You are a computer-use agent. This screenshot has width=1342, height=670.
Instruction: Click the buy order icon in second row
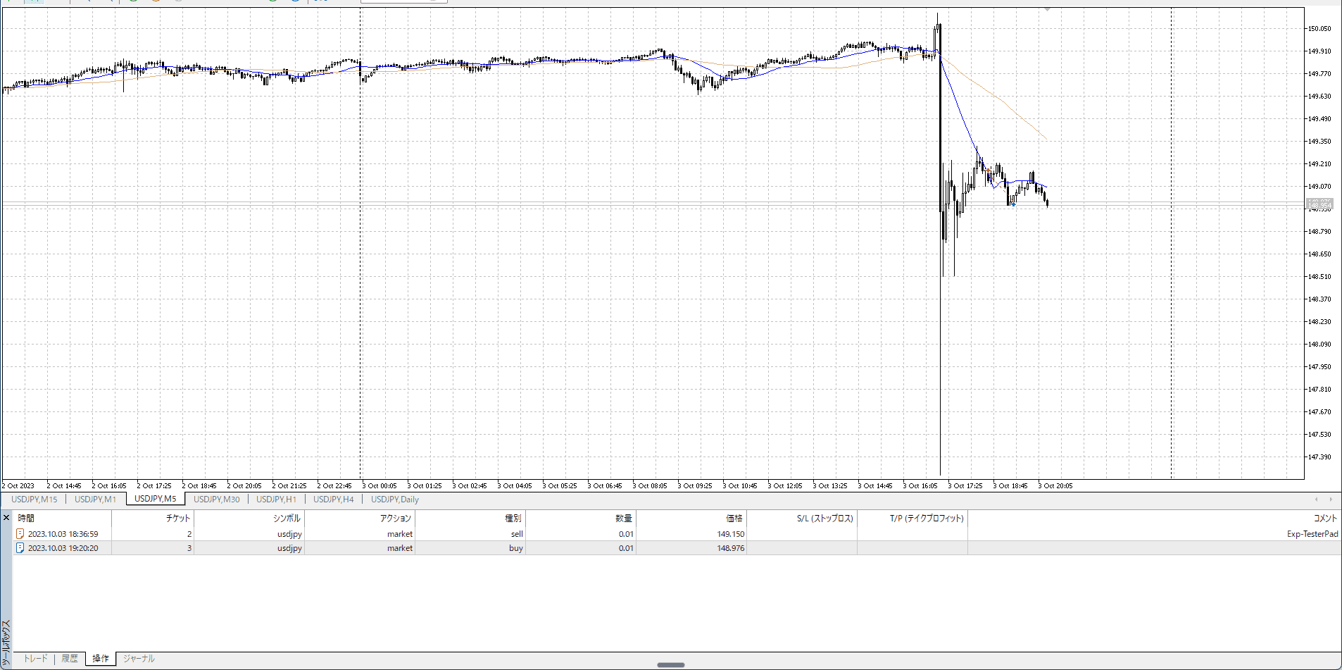click(x=20, y=548)
